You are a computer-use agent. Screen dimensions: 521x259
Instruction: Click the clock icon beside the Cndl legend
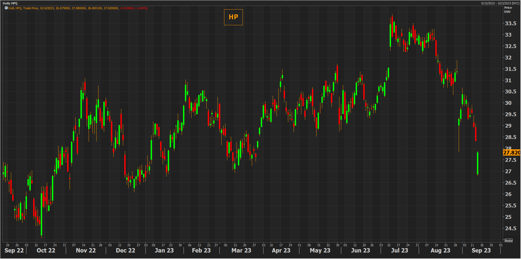pyautogui.click(x=6, y=8)
